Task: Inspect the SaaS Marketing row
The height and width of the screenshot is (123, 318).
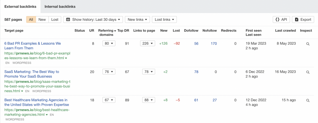Action: point(308,72)
